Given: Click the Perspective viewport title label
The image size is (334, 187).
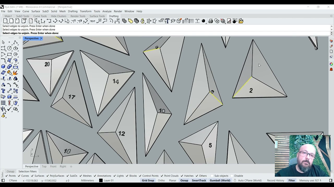Looking at the screenshot, I should coord(32,38).
